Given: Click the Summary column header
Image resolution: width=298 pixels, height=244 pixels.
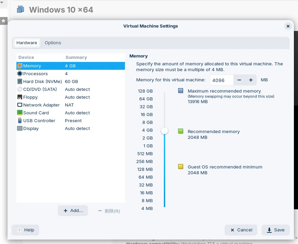Looking at the screenshot, I should click(76, 57).
